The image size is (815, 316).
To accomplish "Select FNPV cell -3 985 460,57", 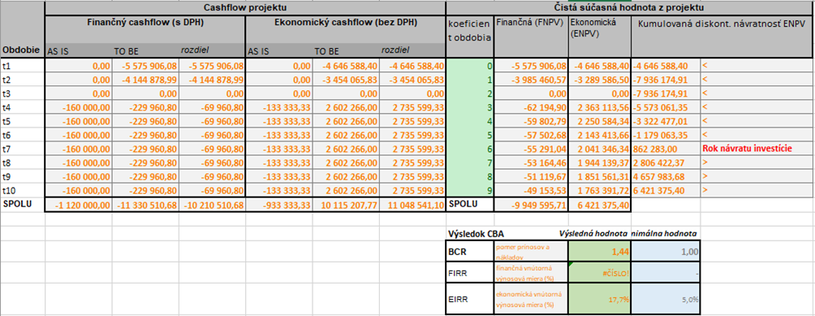I will (x=531, y=80).
